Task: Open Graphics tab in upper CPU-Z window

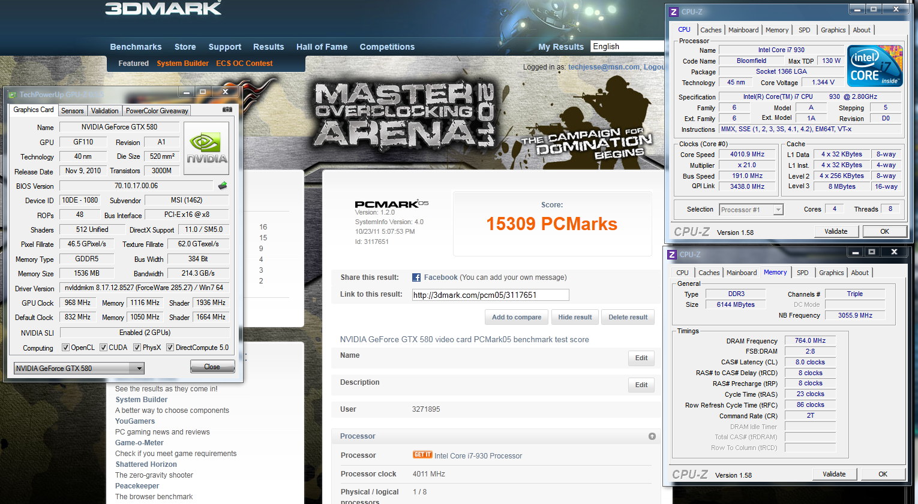Action: (x=833, y=30)
